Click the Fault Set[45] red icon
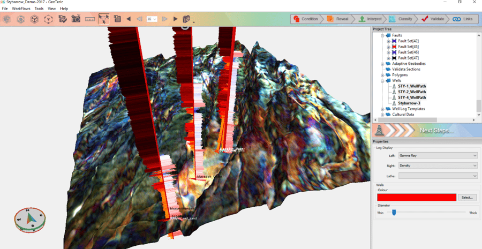This screenshot has height=249, width=482. (x=394, y=47)
